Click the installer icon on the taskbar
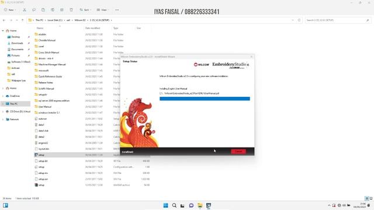The image size is (374, 210). click(x=209, y=205)
